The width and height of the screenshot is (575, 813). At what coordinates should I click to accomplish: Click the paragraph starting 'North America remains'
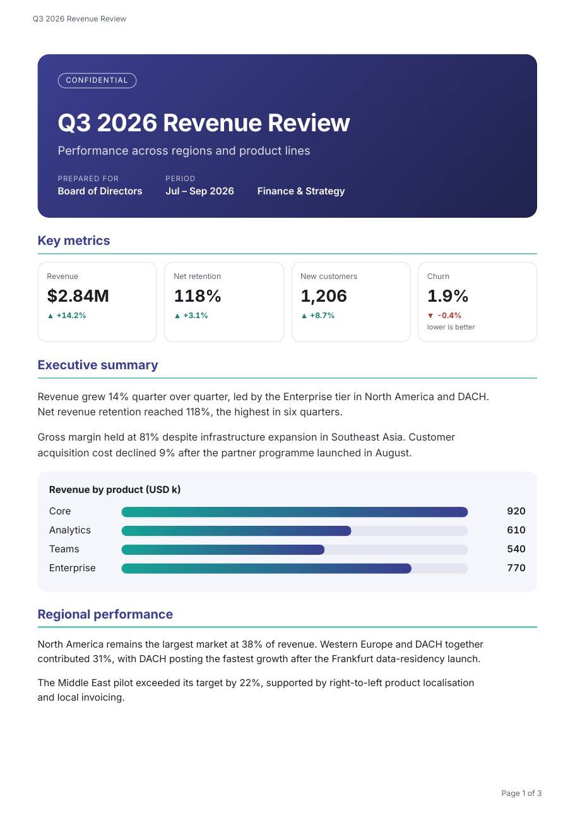261,652
